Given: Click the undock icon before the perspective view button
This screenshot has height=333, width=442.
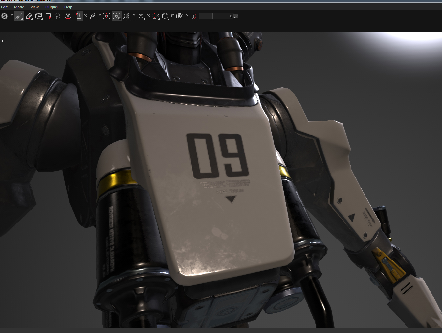Looking at the screenshot, I should point(134,16).
